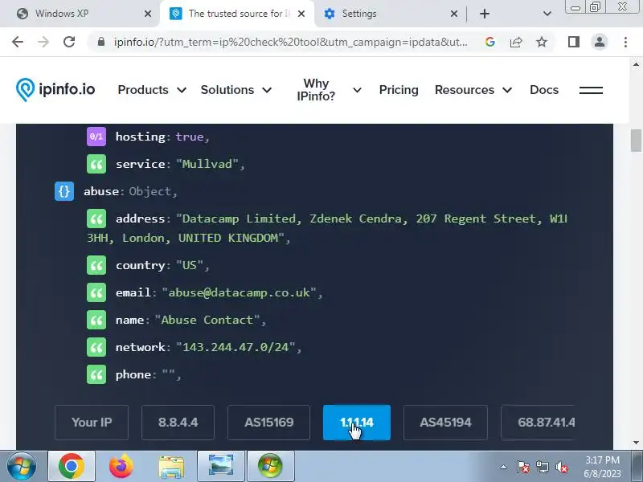This screenshot has width=643, height=482.
Task: Click the browser back arrow
Action: 18,42
